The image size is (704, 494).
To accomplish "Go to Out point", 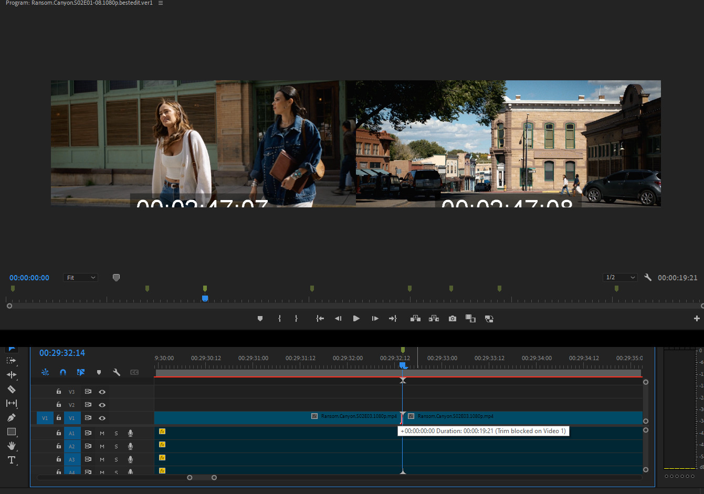I will point(393,319).
